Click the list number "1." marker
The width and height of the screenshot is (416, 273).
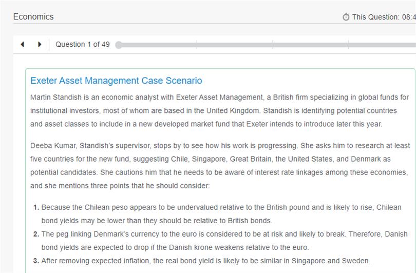pos(36,207)
